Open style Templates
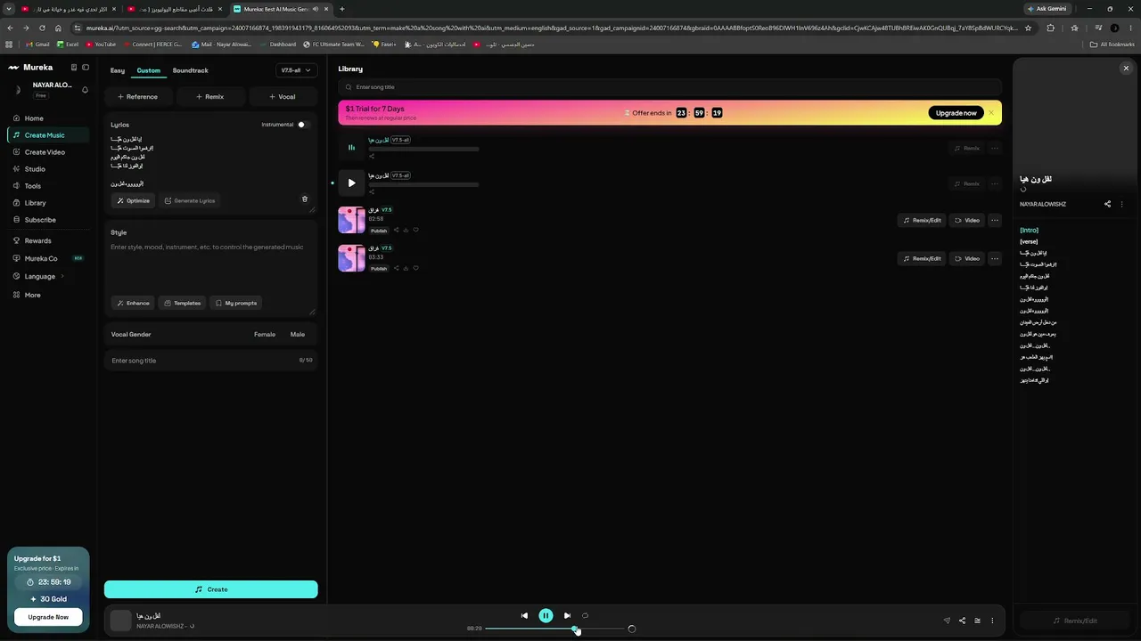Image resolution: width=1141 pixels, height=641 pixels. 182,303
